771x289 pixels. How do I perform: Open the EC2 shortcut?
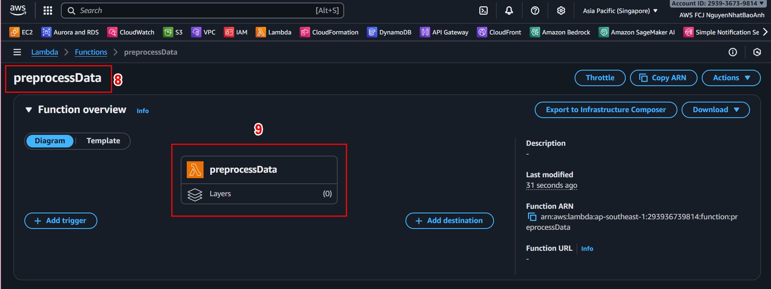click(21, 32)
